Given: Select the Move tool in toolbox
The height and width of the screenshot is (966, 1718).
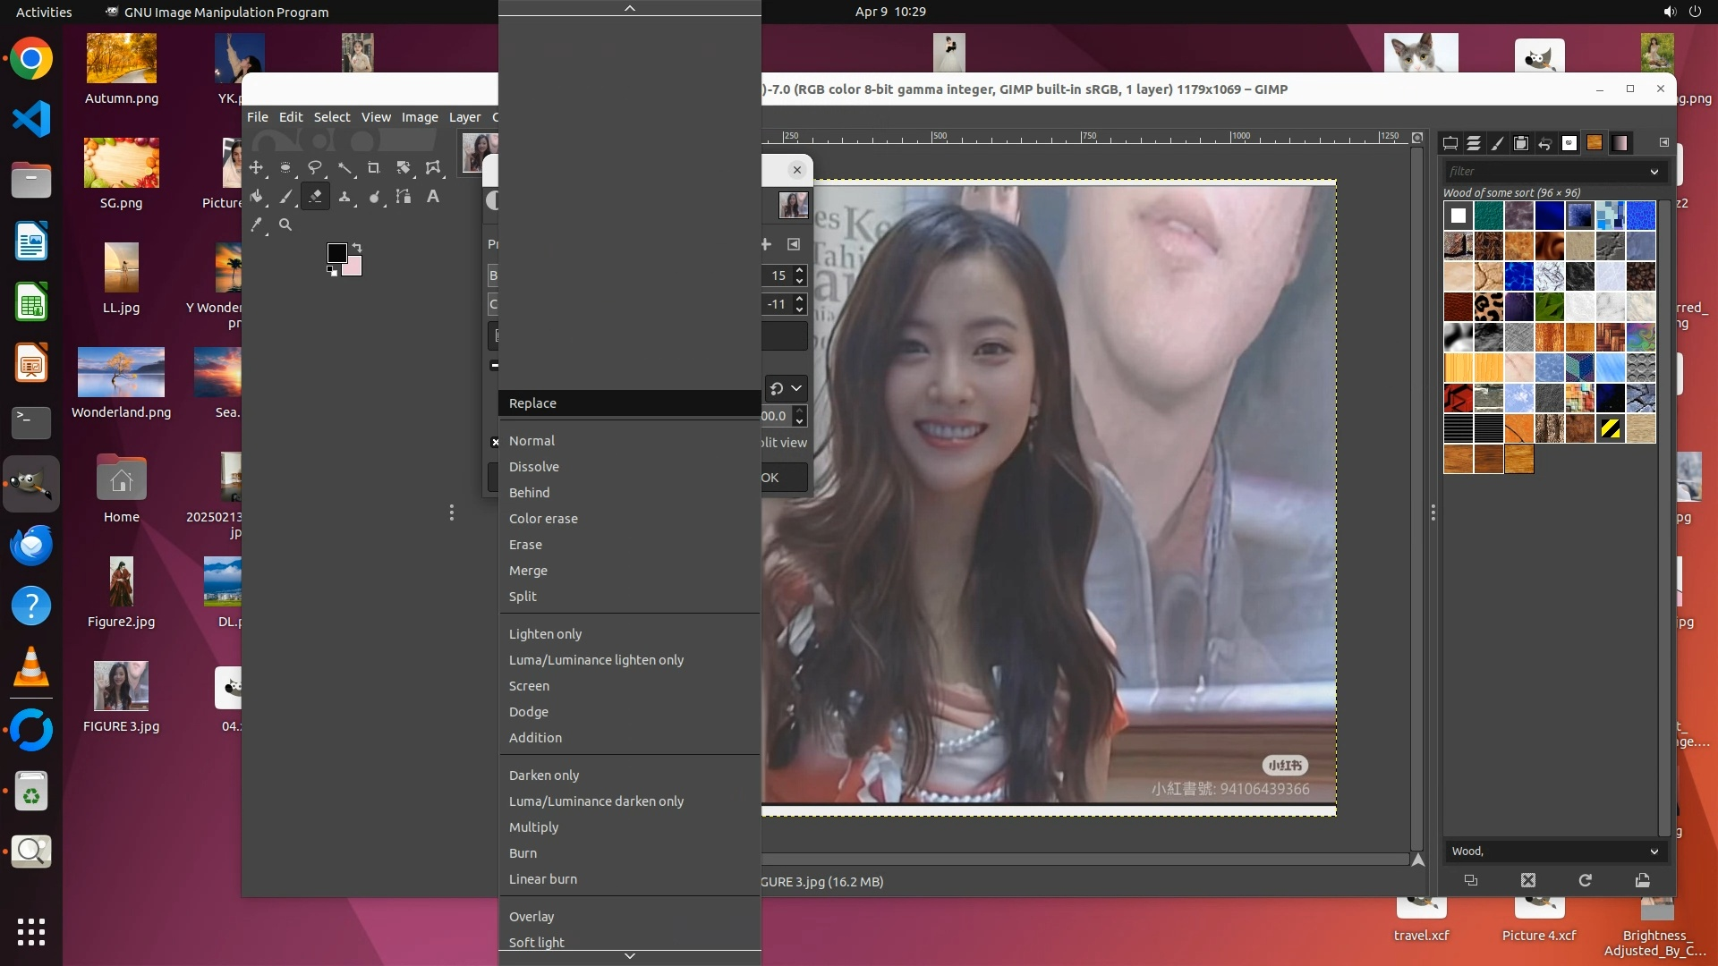Looking at the screenshot, I should (256, 167).
